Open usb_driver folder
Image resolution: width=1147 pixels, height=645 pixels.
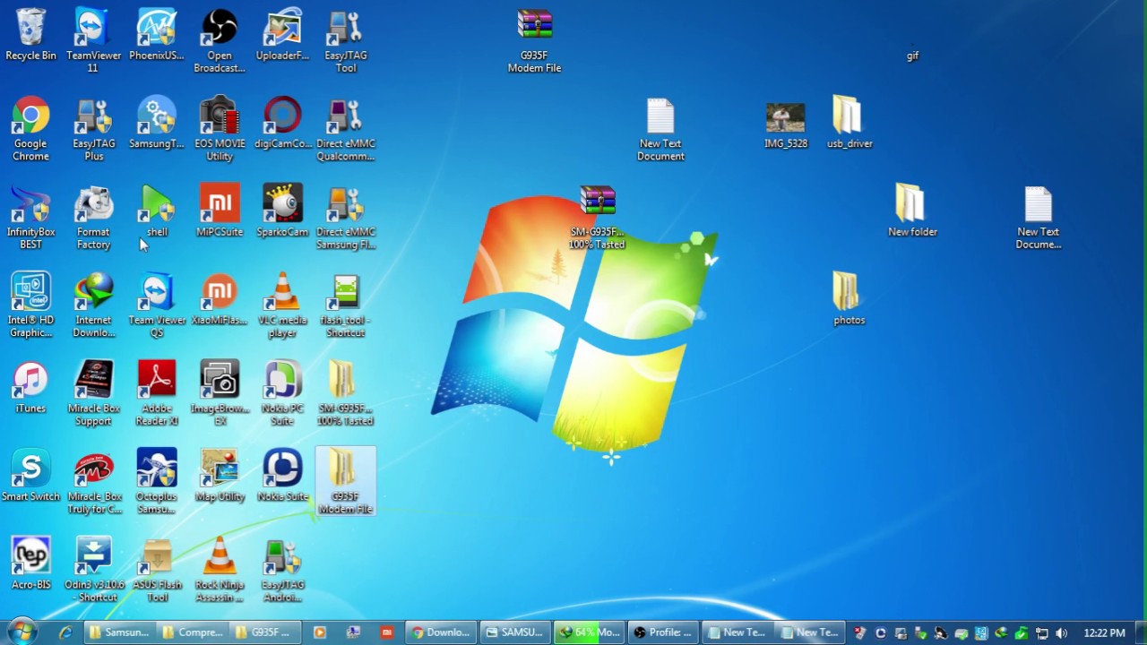click(x=849, y=124)
